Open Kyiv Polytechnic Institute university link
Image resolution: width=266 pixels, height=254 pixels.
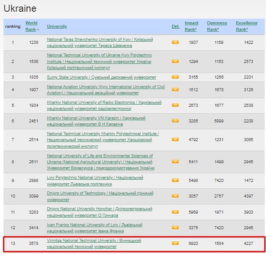coord(99,61)
